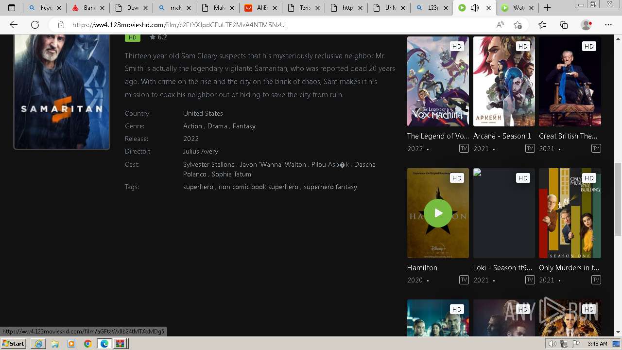
Task: Close the 'keyg' tab
Action: point(59,8)
